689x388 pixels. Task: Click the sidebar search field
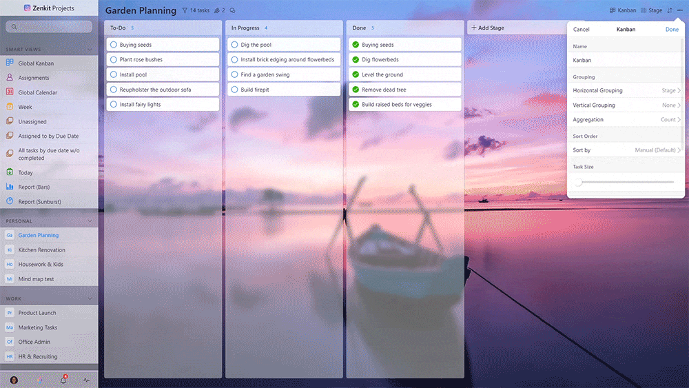coord(49,27)
